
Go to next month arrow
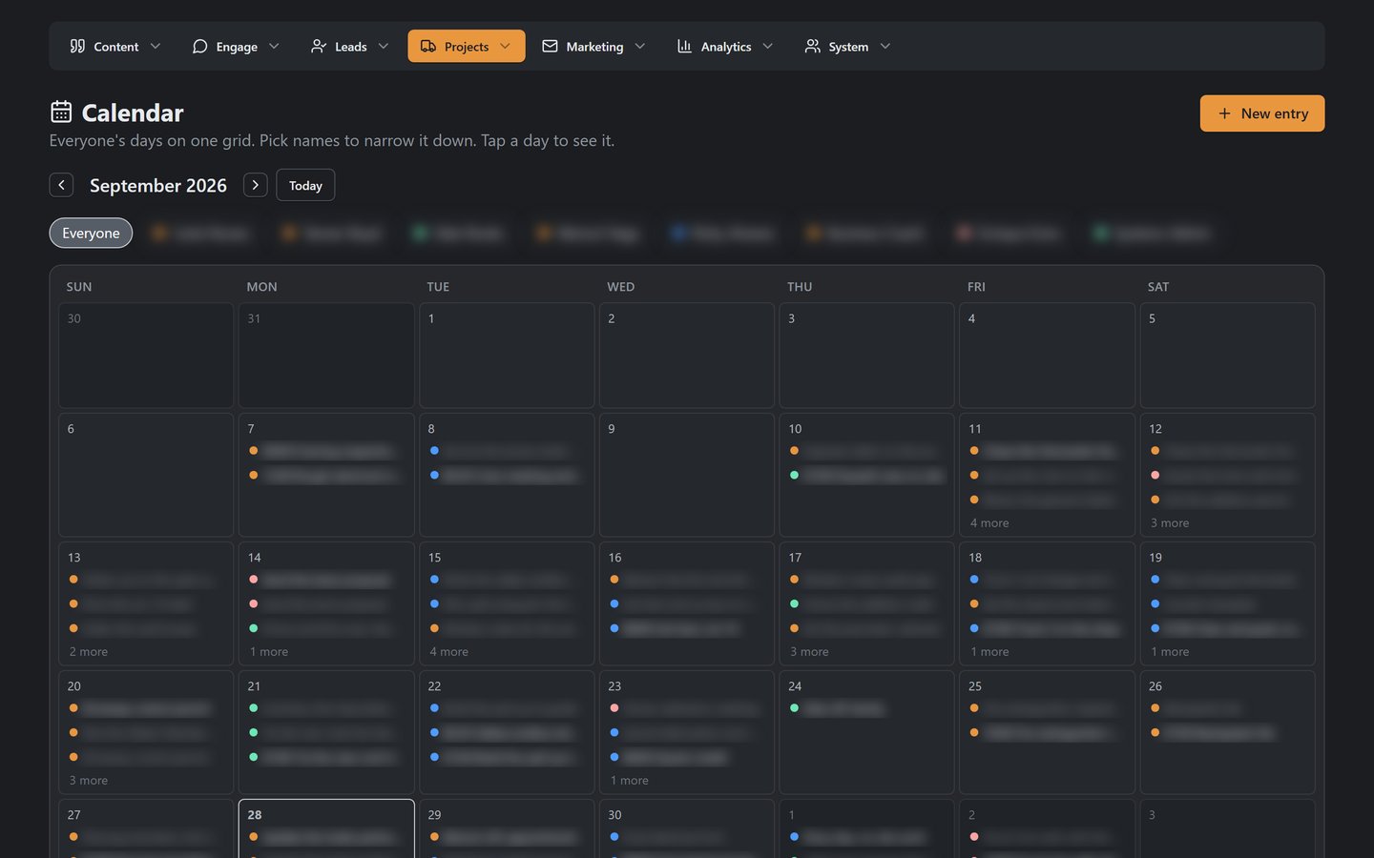pyautogui.click(x=255, y=185)
